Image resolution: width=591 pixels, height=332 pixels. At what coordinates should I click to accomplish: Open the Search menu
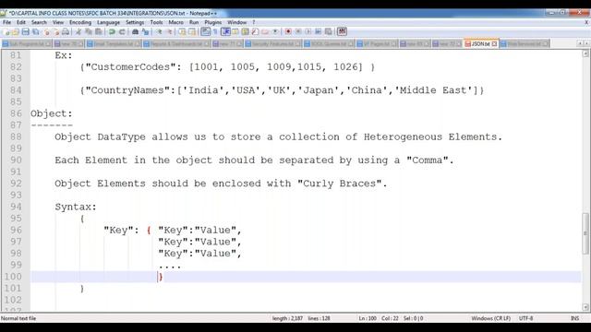click(39, 22)
